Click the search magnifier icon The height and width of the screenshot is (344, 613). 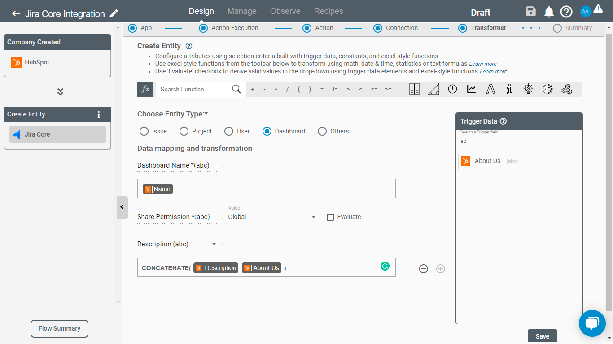[236, 89]
